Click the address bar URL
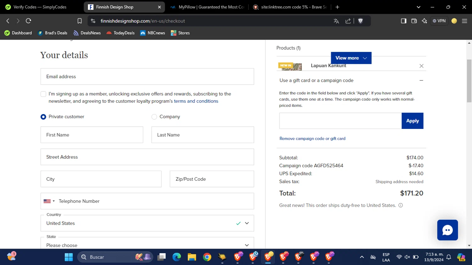This screenshot has height=265, width=472. [143, 21]
